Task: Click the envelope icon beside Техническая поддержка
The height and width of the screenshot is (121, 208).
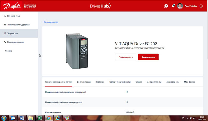Action: point(5,25)
